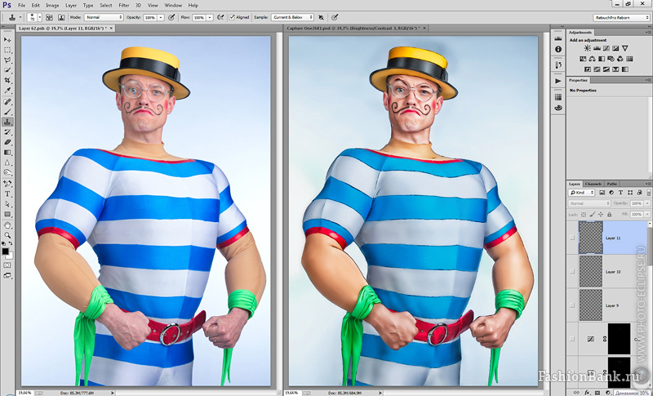Select the Rectangular Marquee tool

tap(7, 50)
